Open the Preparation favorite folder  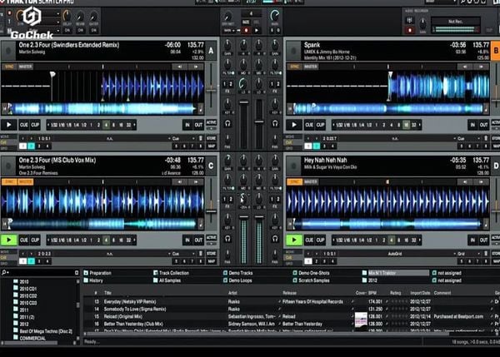(x=97, y=273)
